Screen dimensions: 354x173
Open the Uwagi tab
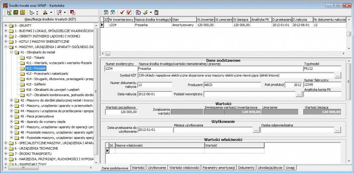[x=290, y=167]
